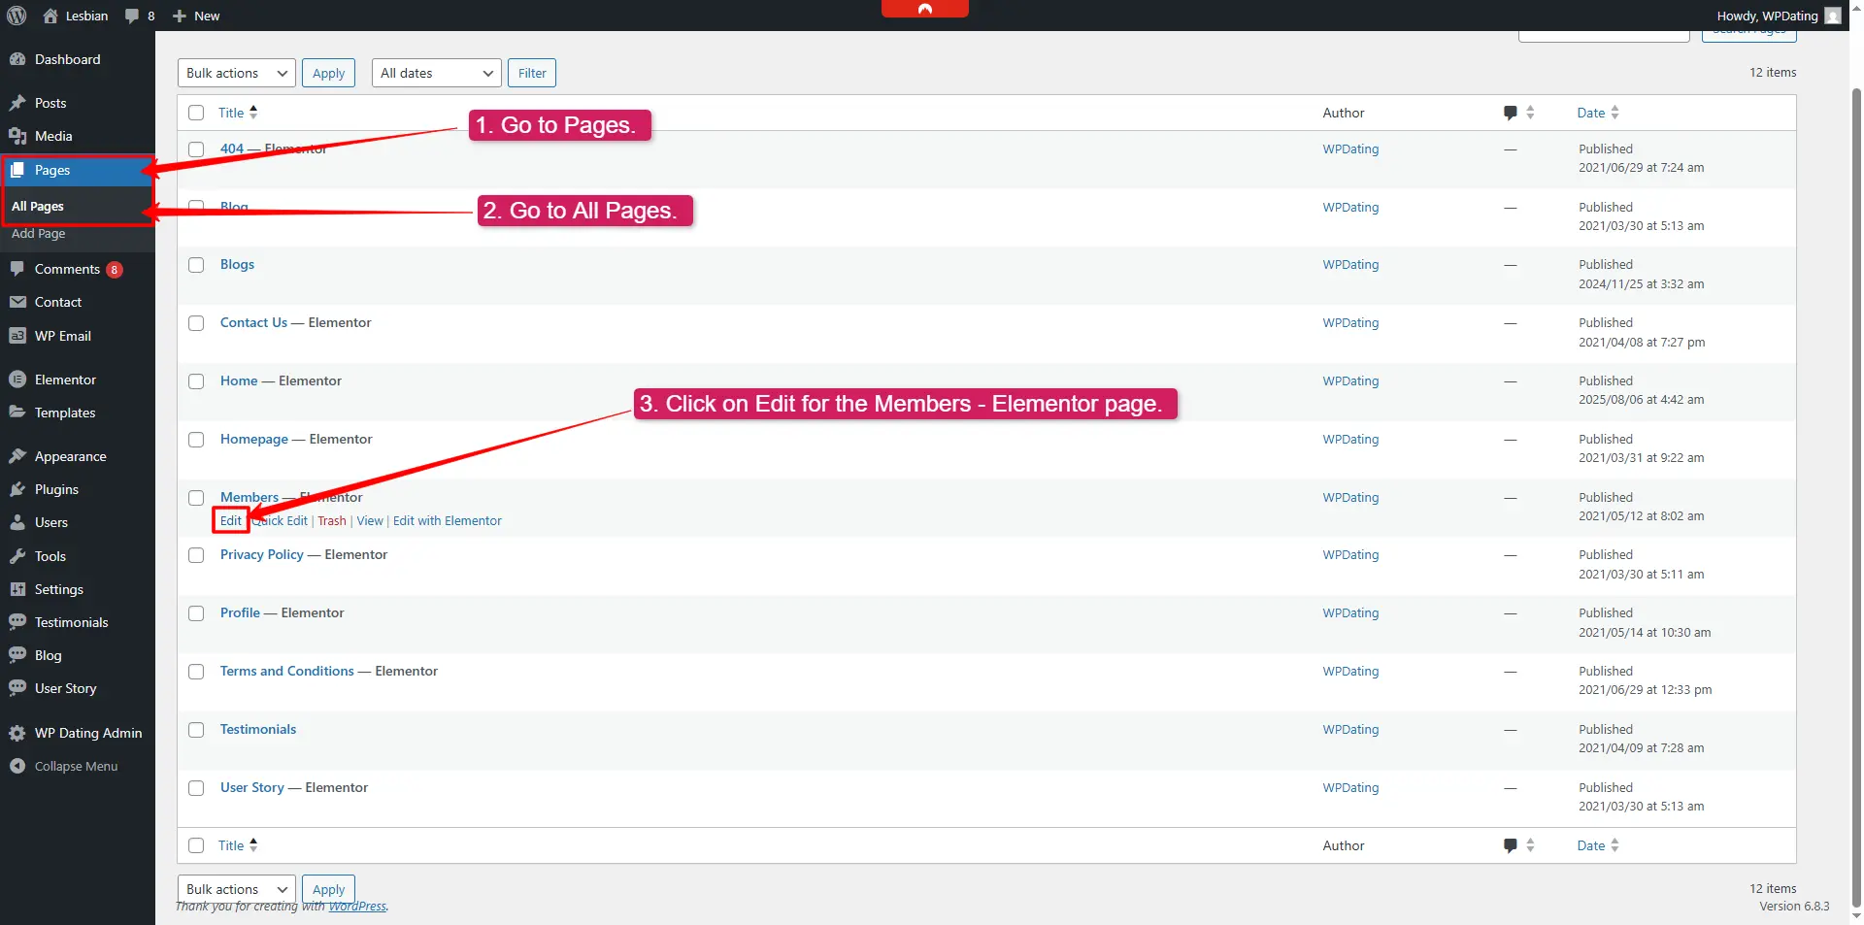Tick the select-all checkbox in table header
1864x925 pixels.
tap(196, 113)
